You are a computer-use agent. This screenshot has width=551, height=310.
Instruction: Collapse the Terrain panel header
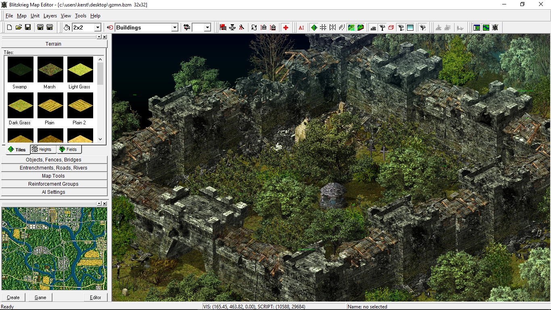pos(53,44)
